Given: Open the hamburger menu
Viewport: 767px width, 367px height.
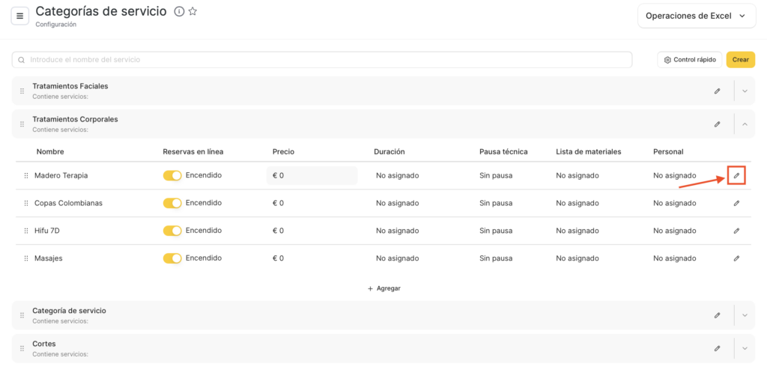Looking at the screenshot, I should coord(19,16).
